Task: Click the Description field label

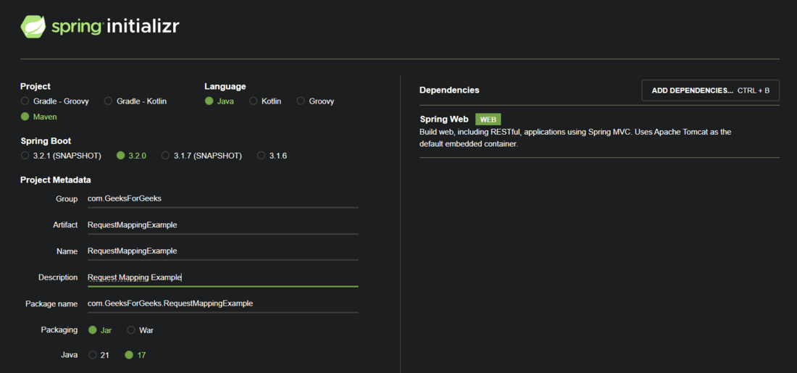Action: pos(58,277)
